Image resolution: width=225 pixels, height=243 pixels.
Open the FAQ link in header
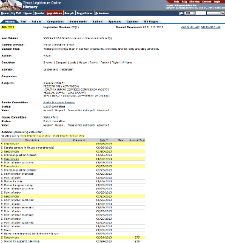coord(184,2)
